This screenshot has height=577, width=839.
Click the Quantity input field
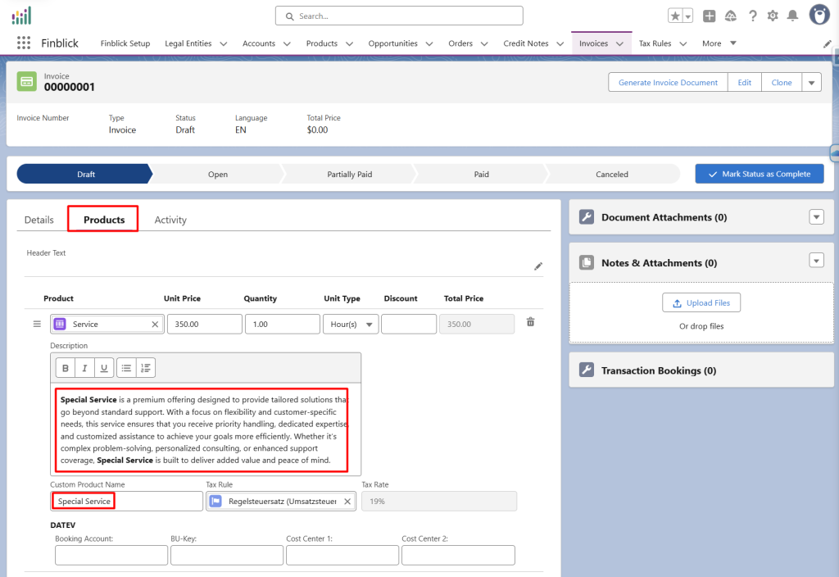(282, 325)
